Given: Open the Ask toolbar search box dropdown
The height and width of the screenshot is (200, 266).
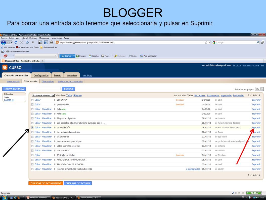Looking at the screenshot, I should coord(55,56).
